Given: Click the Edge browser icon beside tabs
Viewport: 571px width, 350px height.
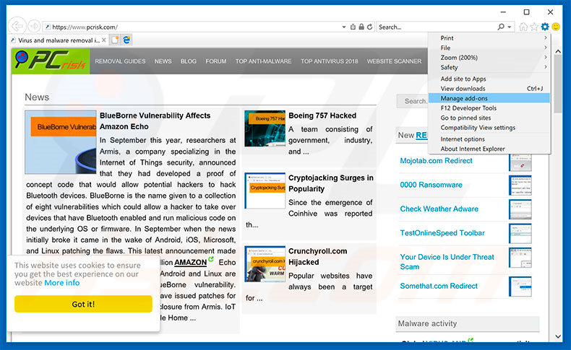Looking at the screenshot, I should point(126,40).
